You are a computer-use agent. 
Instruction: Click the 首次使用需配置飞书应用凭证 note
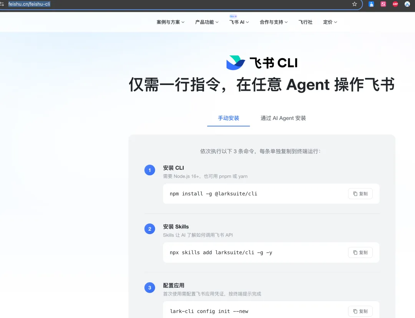click(x=212, y=294)
